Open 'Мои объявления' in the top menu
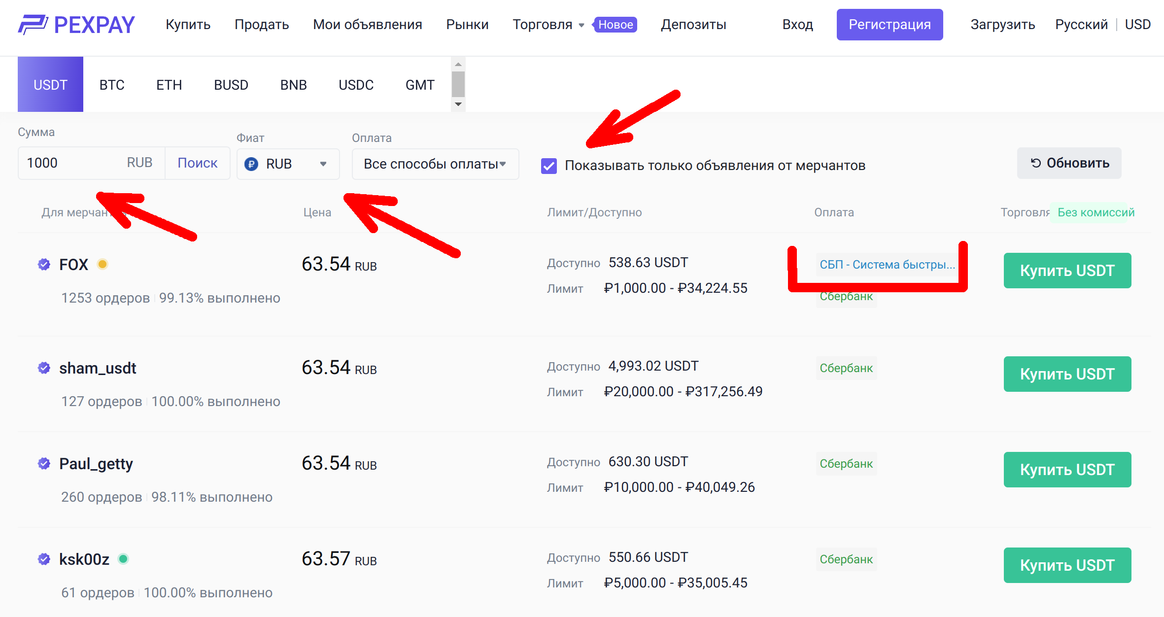Screen dimensions: 1164x617 pyautogui.click(x=367, y=25)
